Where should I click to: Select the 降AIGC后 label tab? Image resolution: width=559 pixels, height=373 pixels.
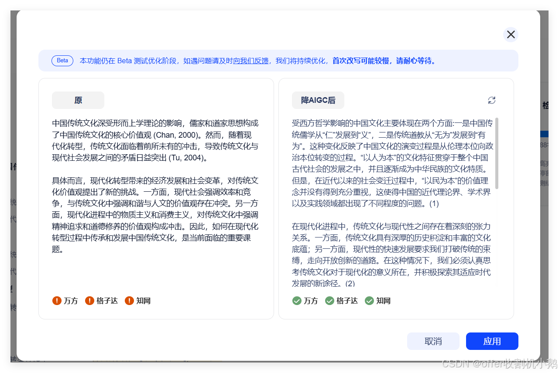click(x=318, y=100)
